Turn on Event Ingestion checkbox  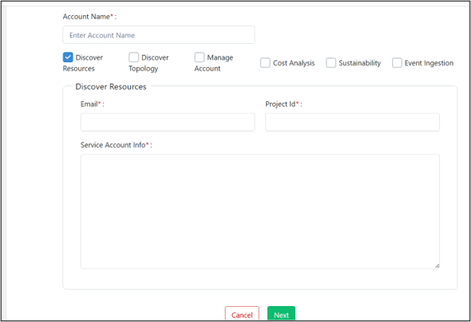click(x=397, y=63)
